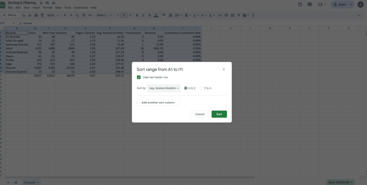Open the Menus search box
This screenshot has width=367, height=185.
tap(10, 15)
